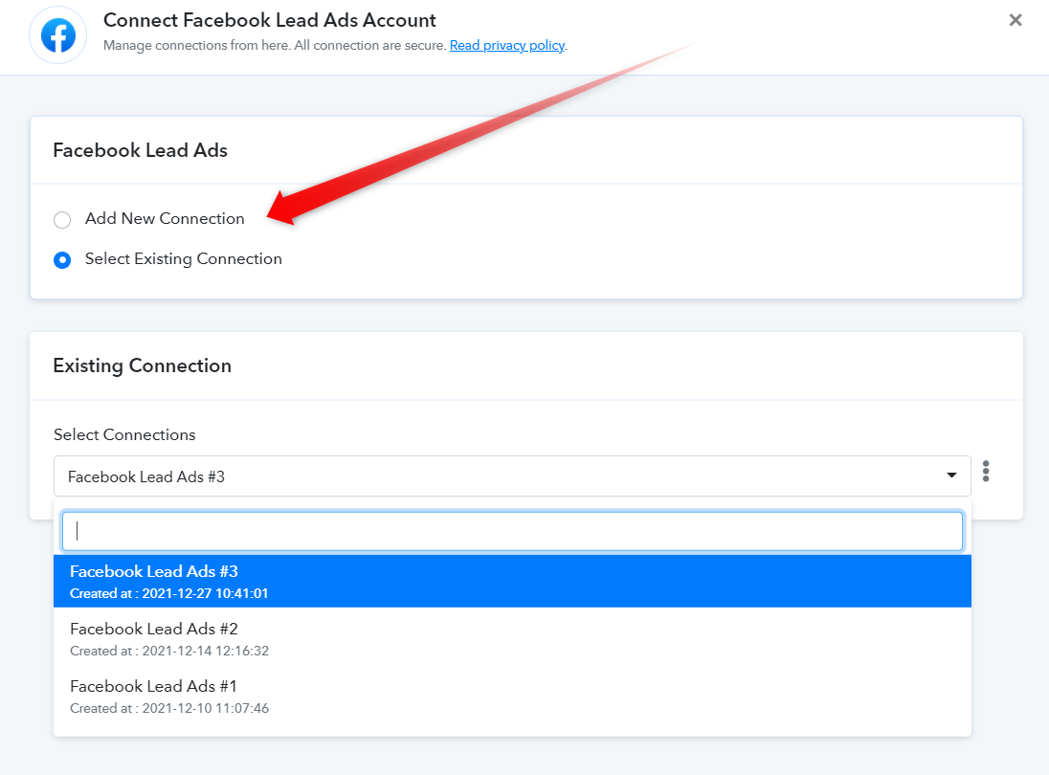Click the Select Connections label

(124, 434)
